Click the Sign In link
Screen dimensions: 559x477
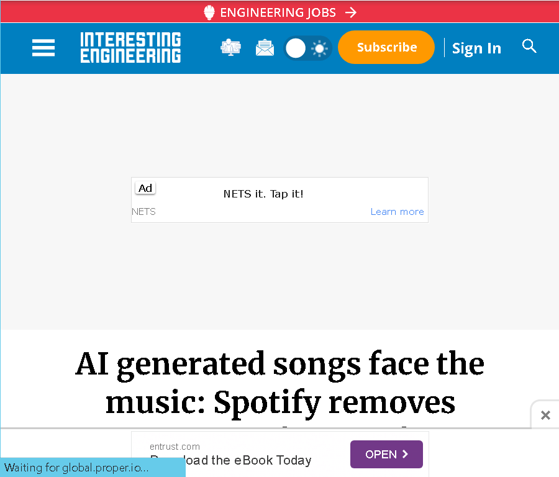coord(476,48)
